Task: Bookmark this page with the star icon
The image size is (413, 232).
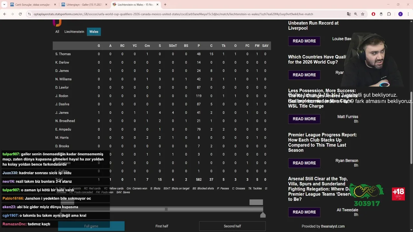Action: coord(363,14)
